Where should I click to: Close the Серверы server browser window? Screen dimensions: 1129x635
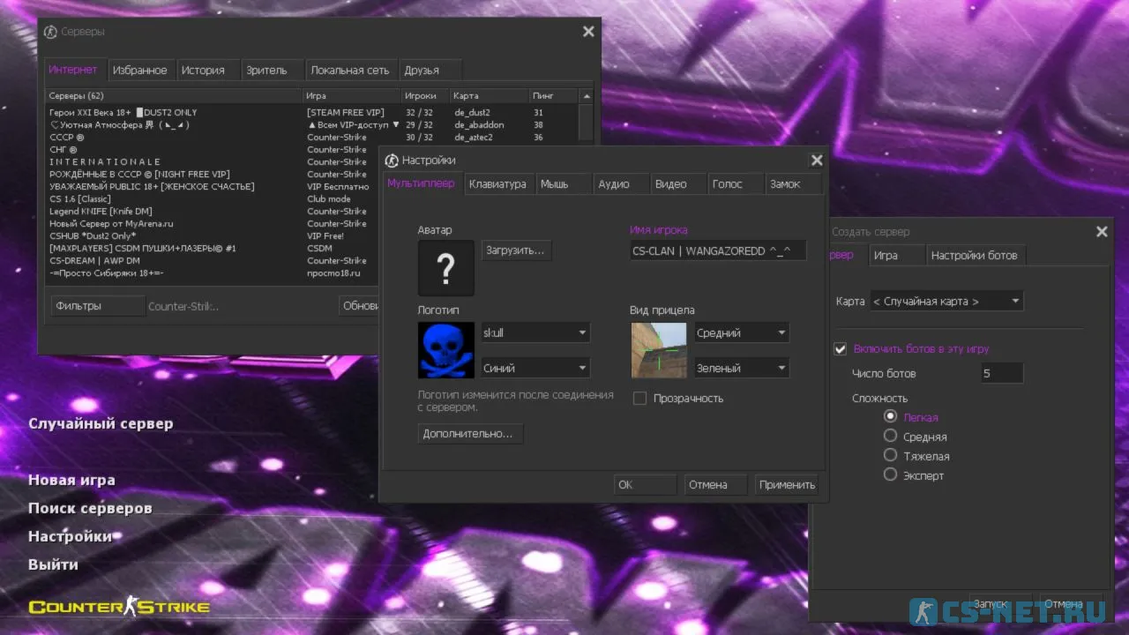point(588,32)
